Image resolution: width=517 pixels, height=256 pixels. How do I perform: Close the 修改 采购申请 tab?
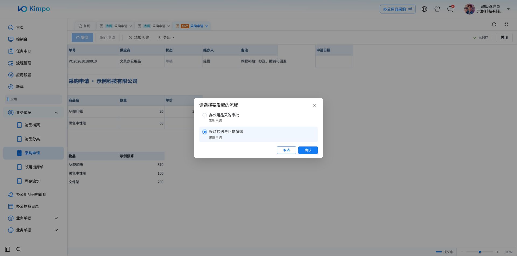click(x=207, y=26)
